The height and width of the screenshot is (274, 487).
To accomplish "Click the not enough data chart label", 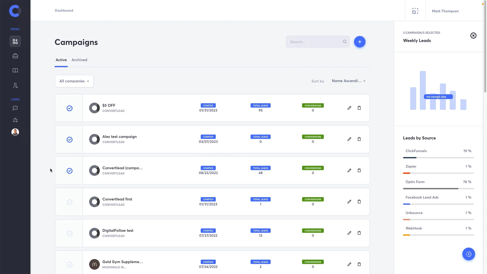I will [438, 97].
